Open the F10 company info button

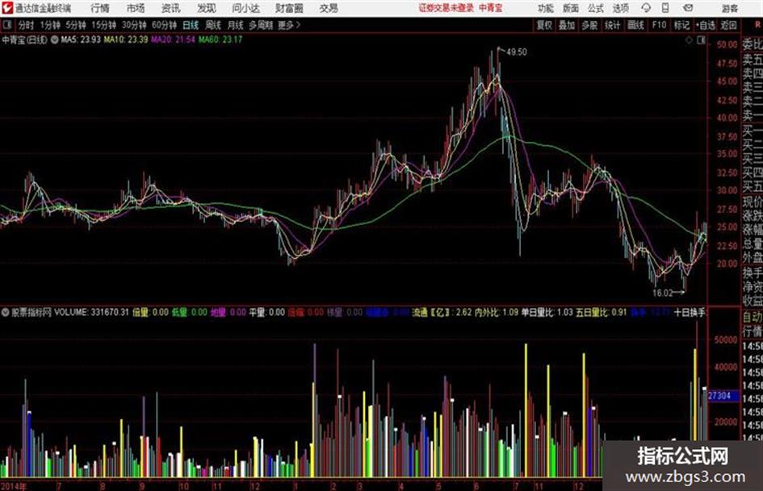pos(659,25)
